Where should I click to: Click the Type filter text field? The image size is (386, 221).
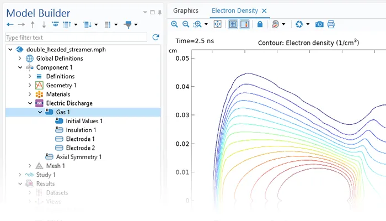(76, 37)
